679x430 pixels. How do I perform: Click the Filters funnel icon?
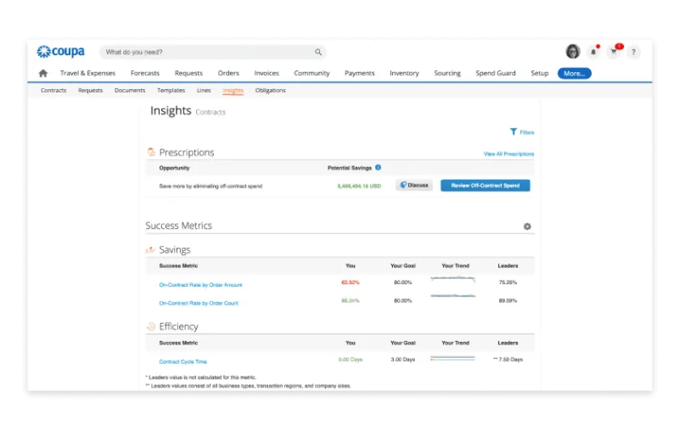(513, 131)
